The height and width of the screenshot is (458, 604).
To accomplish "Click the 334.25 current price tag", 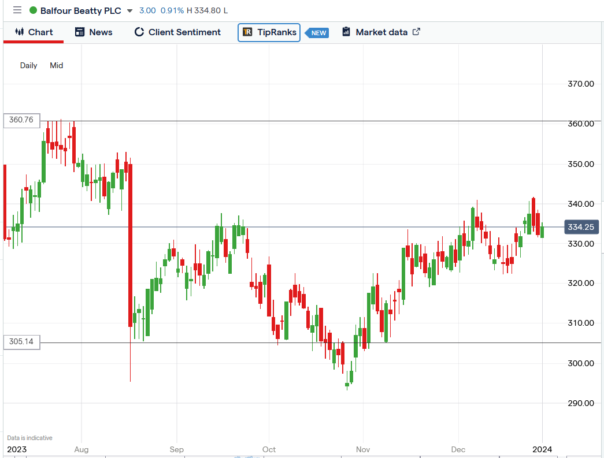I will click(581, 227).
